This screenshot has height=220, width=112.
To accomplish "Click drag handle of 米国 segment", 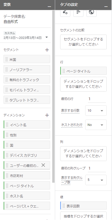I will (x=7, y=59).
